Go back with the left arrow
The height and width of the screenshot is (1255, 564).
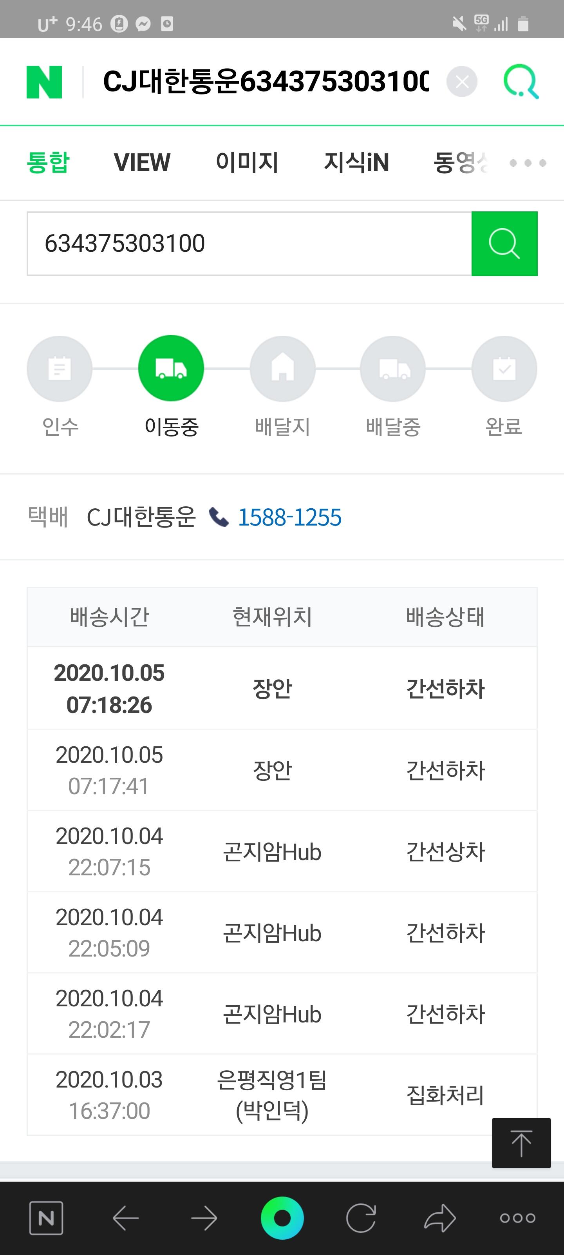coord(126,1218)
